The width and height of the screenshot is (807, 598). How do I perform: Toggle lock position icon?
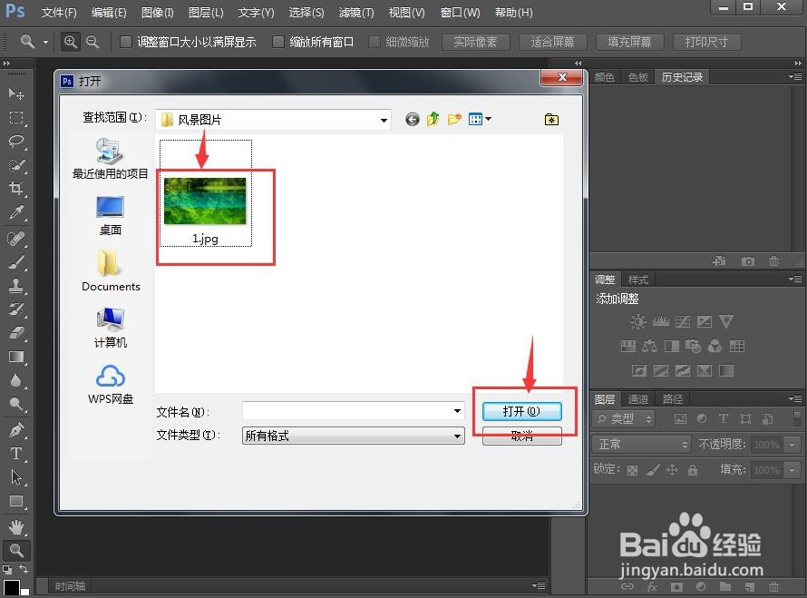coord(672,470)
